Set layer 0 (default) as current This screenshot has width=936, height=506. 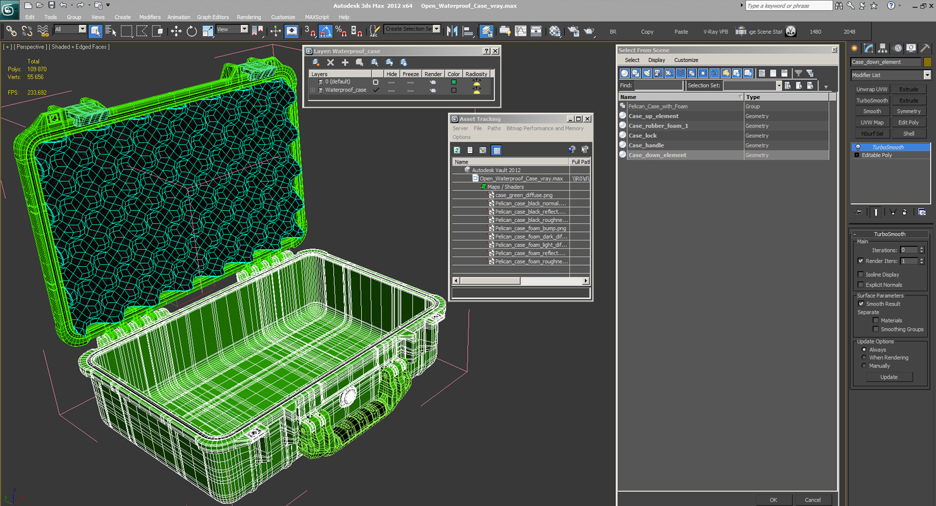pyautogui.click(x=376, y=82)
